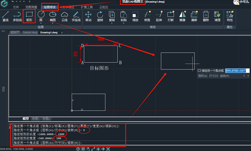251x151 pixels.
Task: Choose the 多段线 (Polyline) tool
Action: pos(17,16)
